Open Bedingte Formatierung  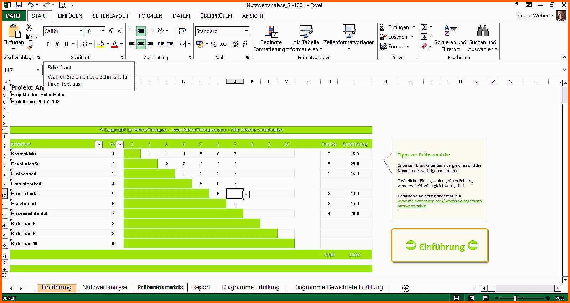271,38
